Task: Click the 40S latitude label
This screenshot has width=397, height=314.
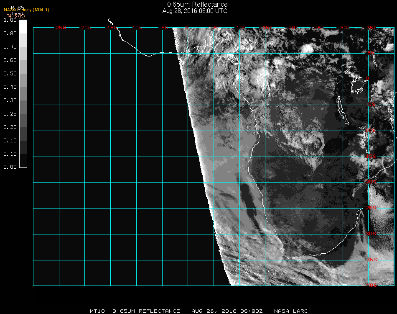Action: pos(372,286)
